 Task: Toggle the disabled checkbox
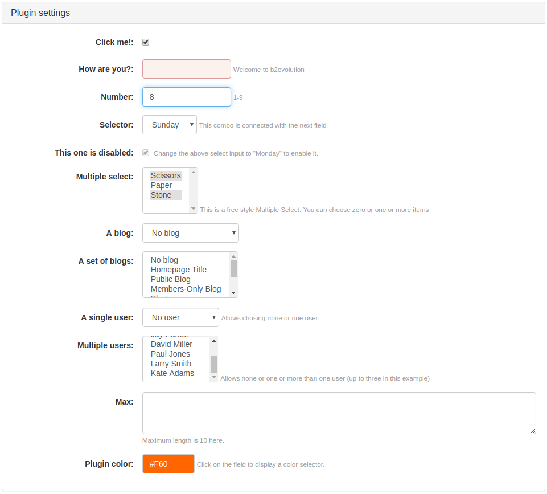point(146,152)
